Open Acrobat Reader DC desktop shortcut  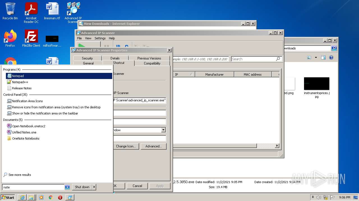click(31, 13)
